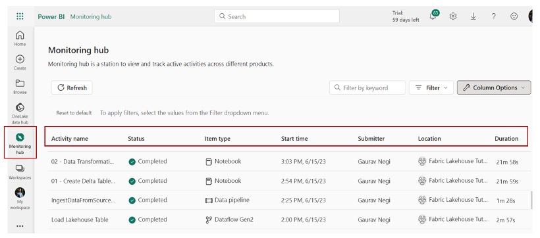The width and height of the screenshot is (540, 238).
Task: Open Create in the left navigation
Action: pos(20,62)
